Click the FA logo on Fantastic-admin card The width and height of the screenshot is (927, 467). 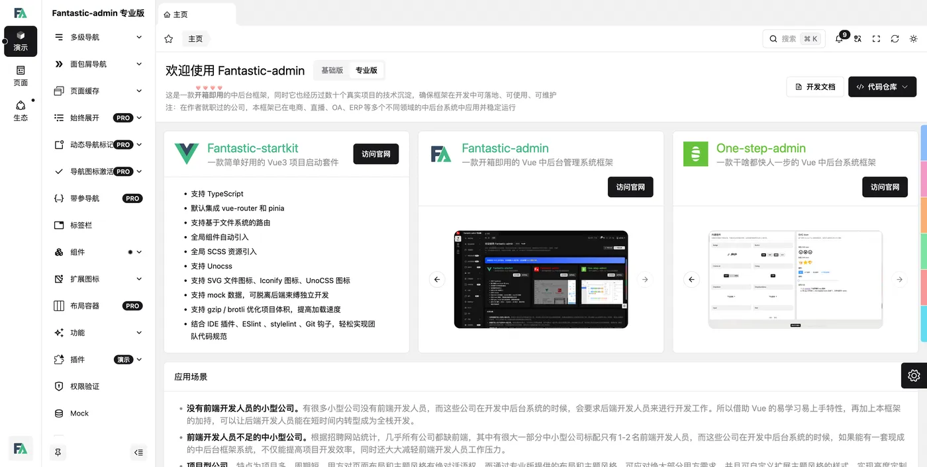point(441,154)
